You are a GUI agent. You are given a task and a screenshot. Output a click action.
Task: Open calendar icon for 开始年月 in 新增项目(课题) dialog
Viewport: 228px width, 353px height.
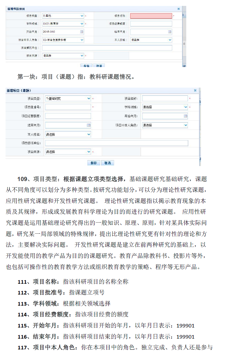pyautogui.click(x=186, y=116)
